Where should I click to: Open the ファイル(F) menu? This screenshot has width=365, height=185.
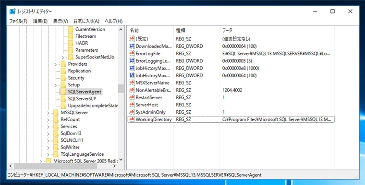point(18,21)
